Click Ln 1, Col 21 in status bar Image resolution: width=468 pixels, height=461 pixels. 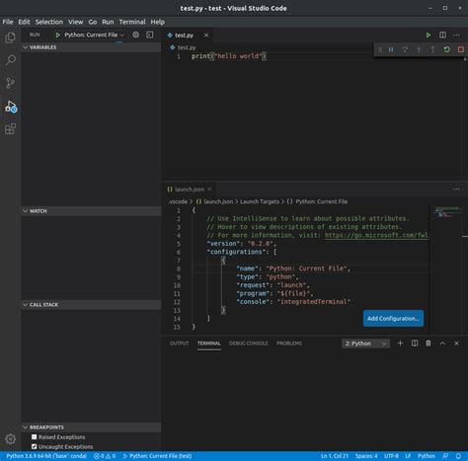[x=335, y=456]
